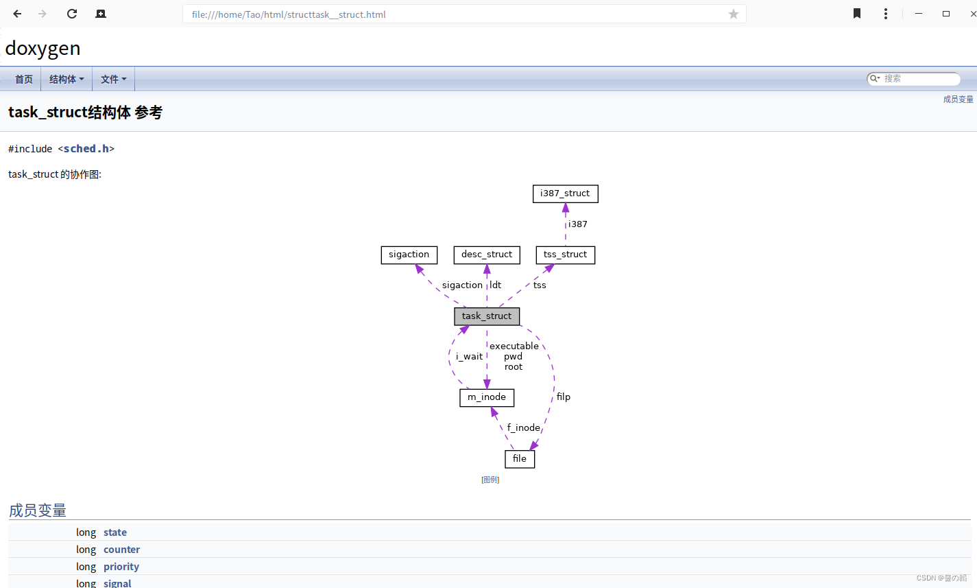Click the file node in the graph
This screenshot has height=588, width=977.
click(x=520, y=459)
